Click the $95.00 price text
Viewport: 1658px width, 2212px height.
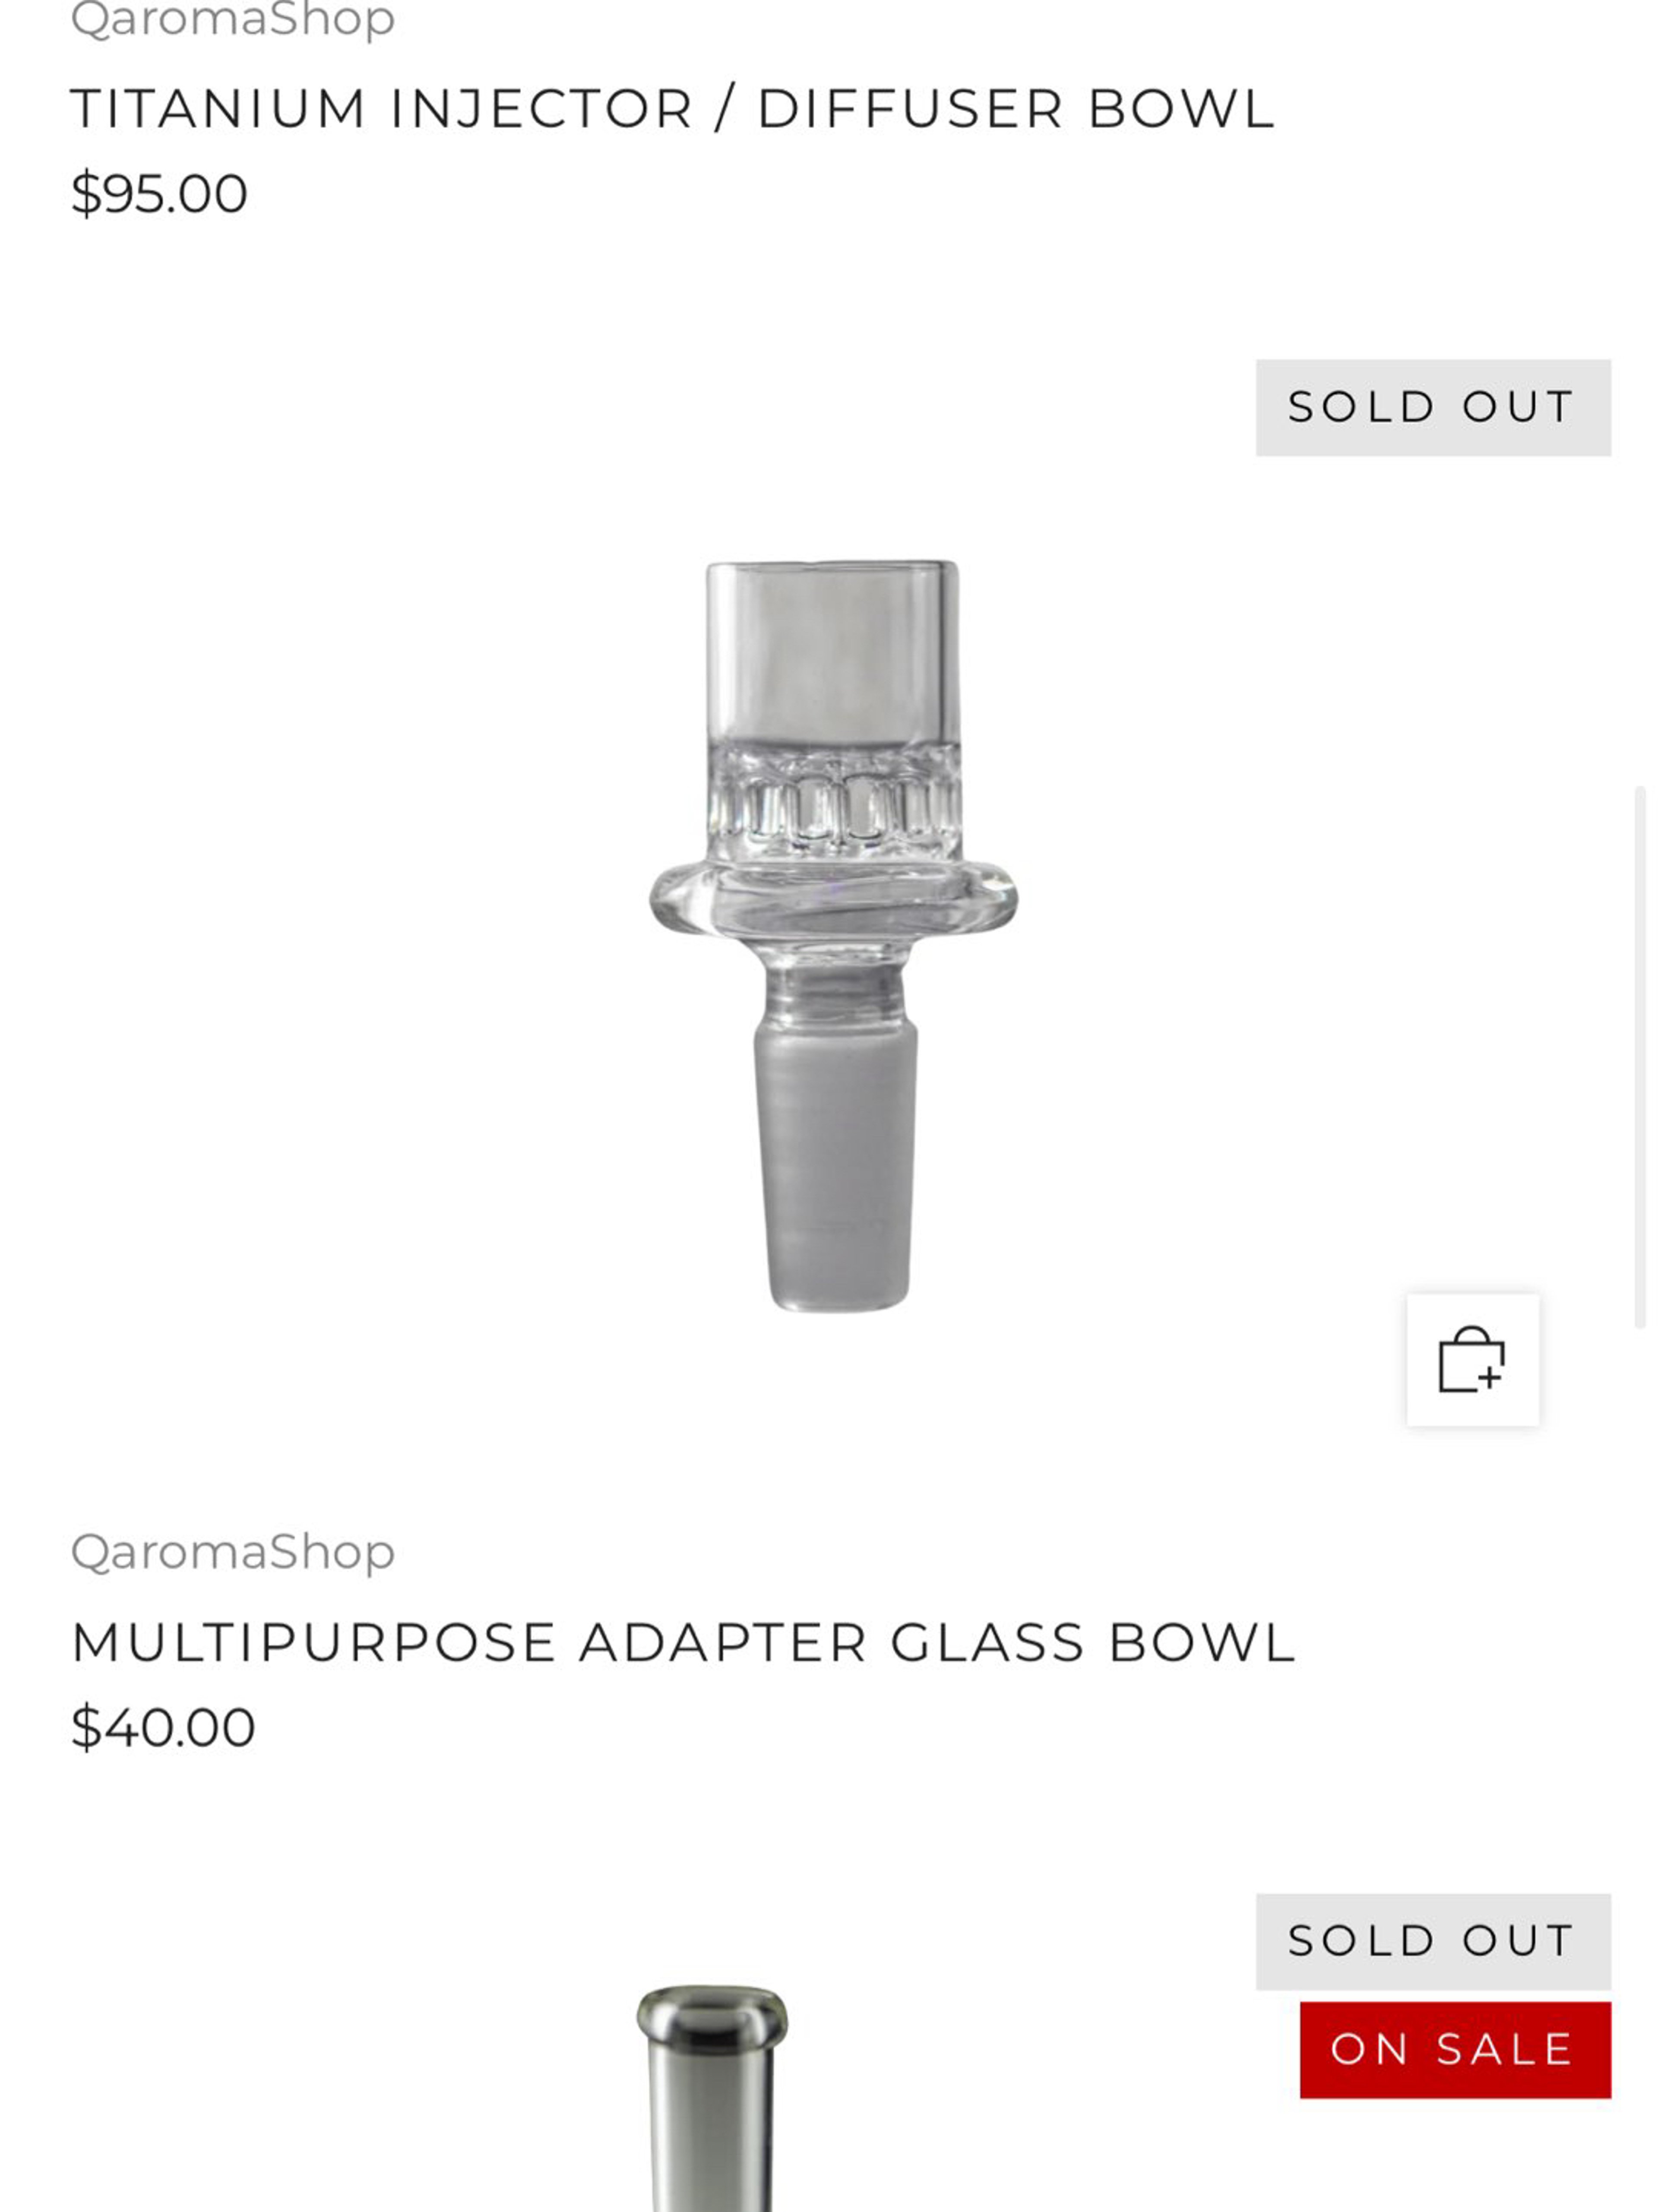coord(158,193)
